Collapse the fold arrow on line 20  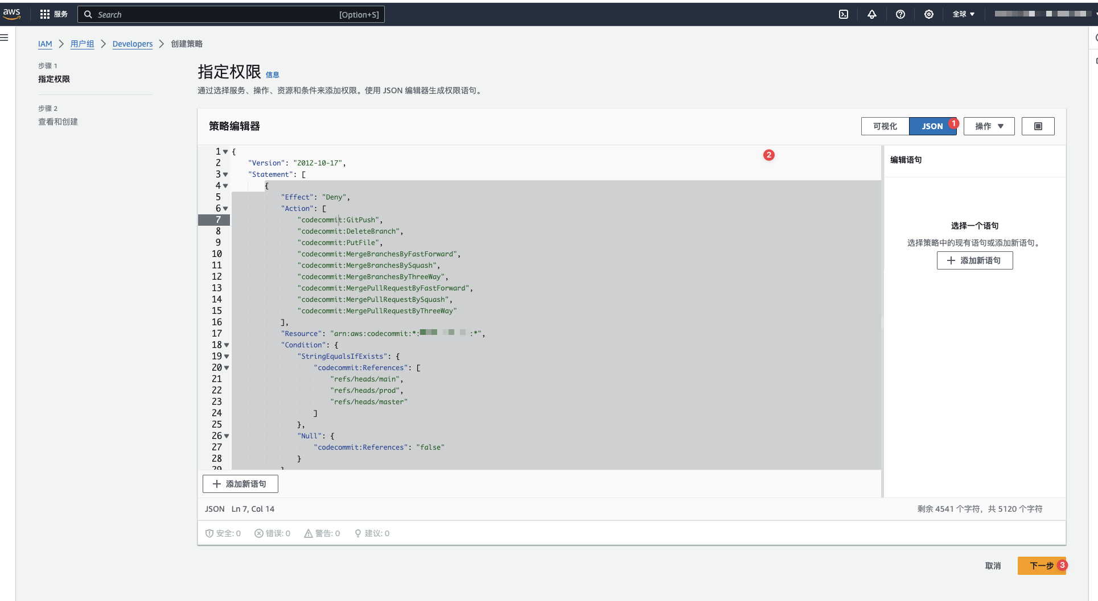click(x=227, y=368)
